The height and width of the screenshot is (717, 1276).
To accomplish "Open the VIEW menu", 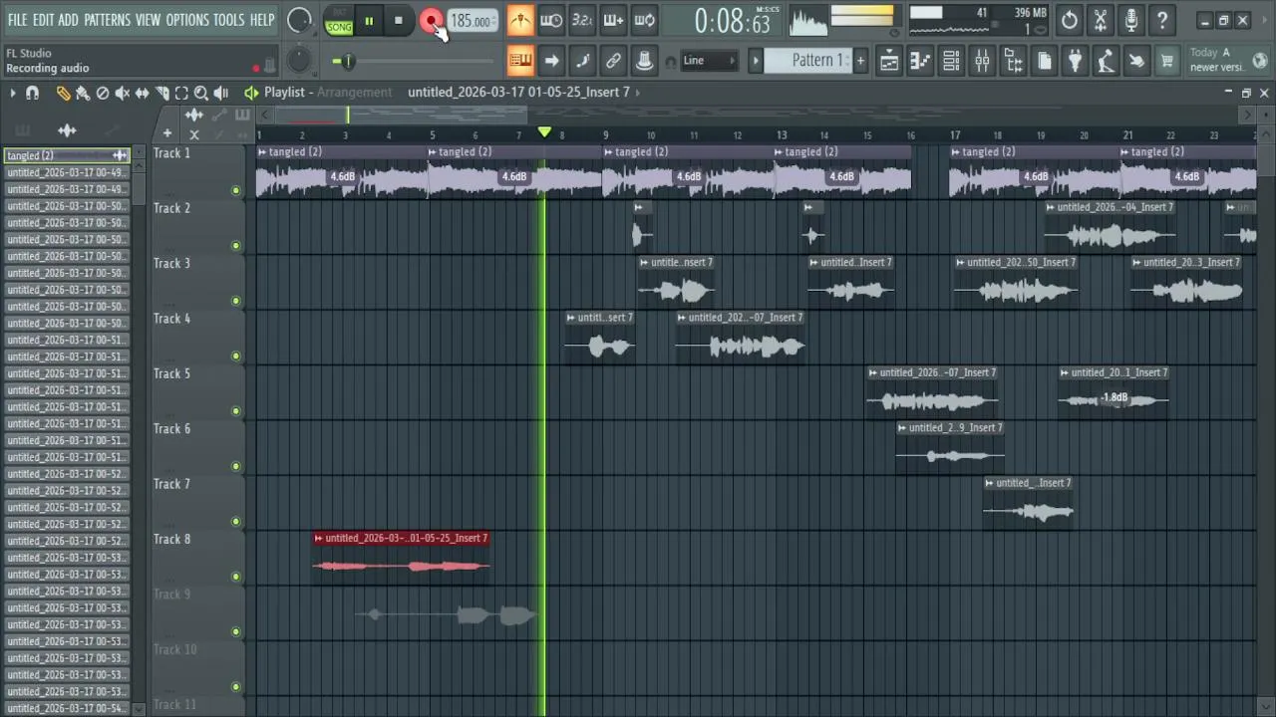I will click(148, 20).
